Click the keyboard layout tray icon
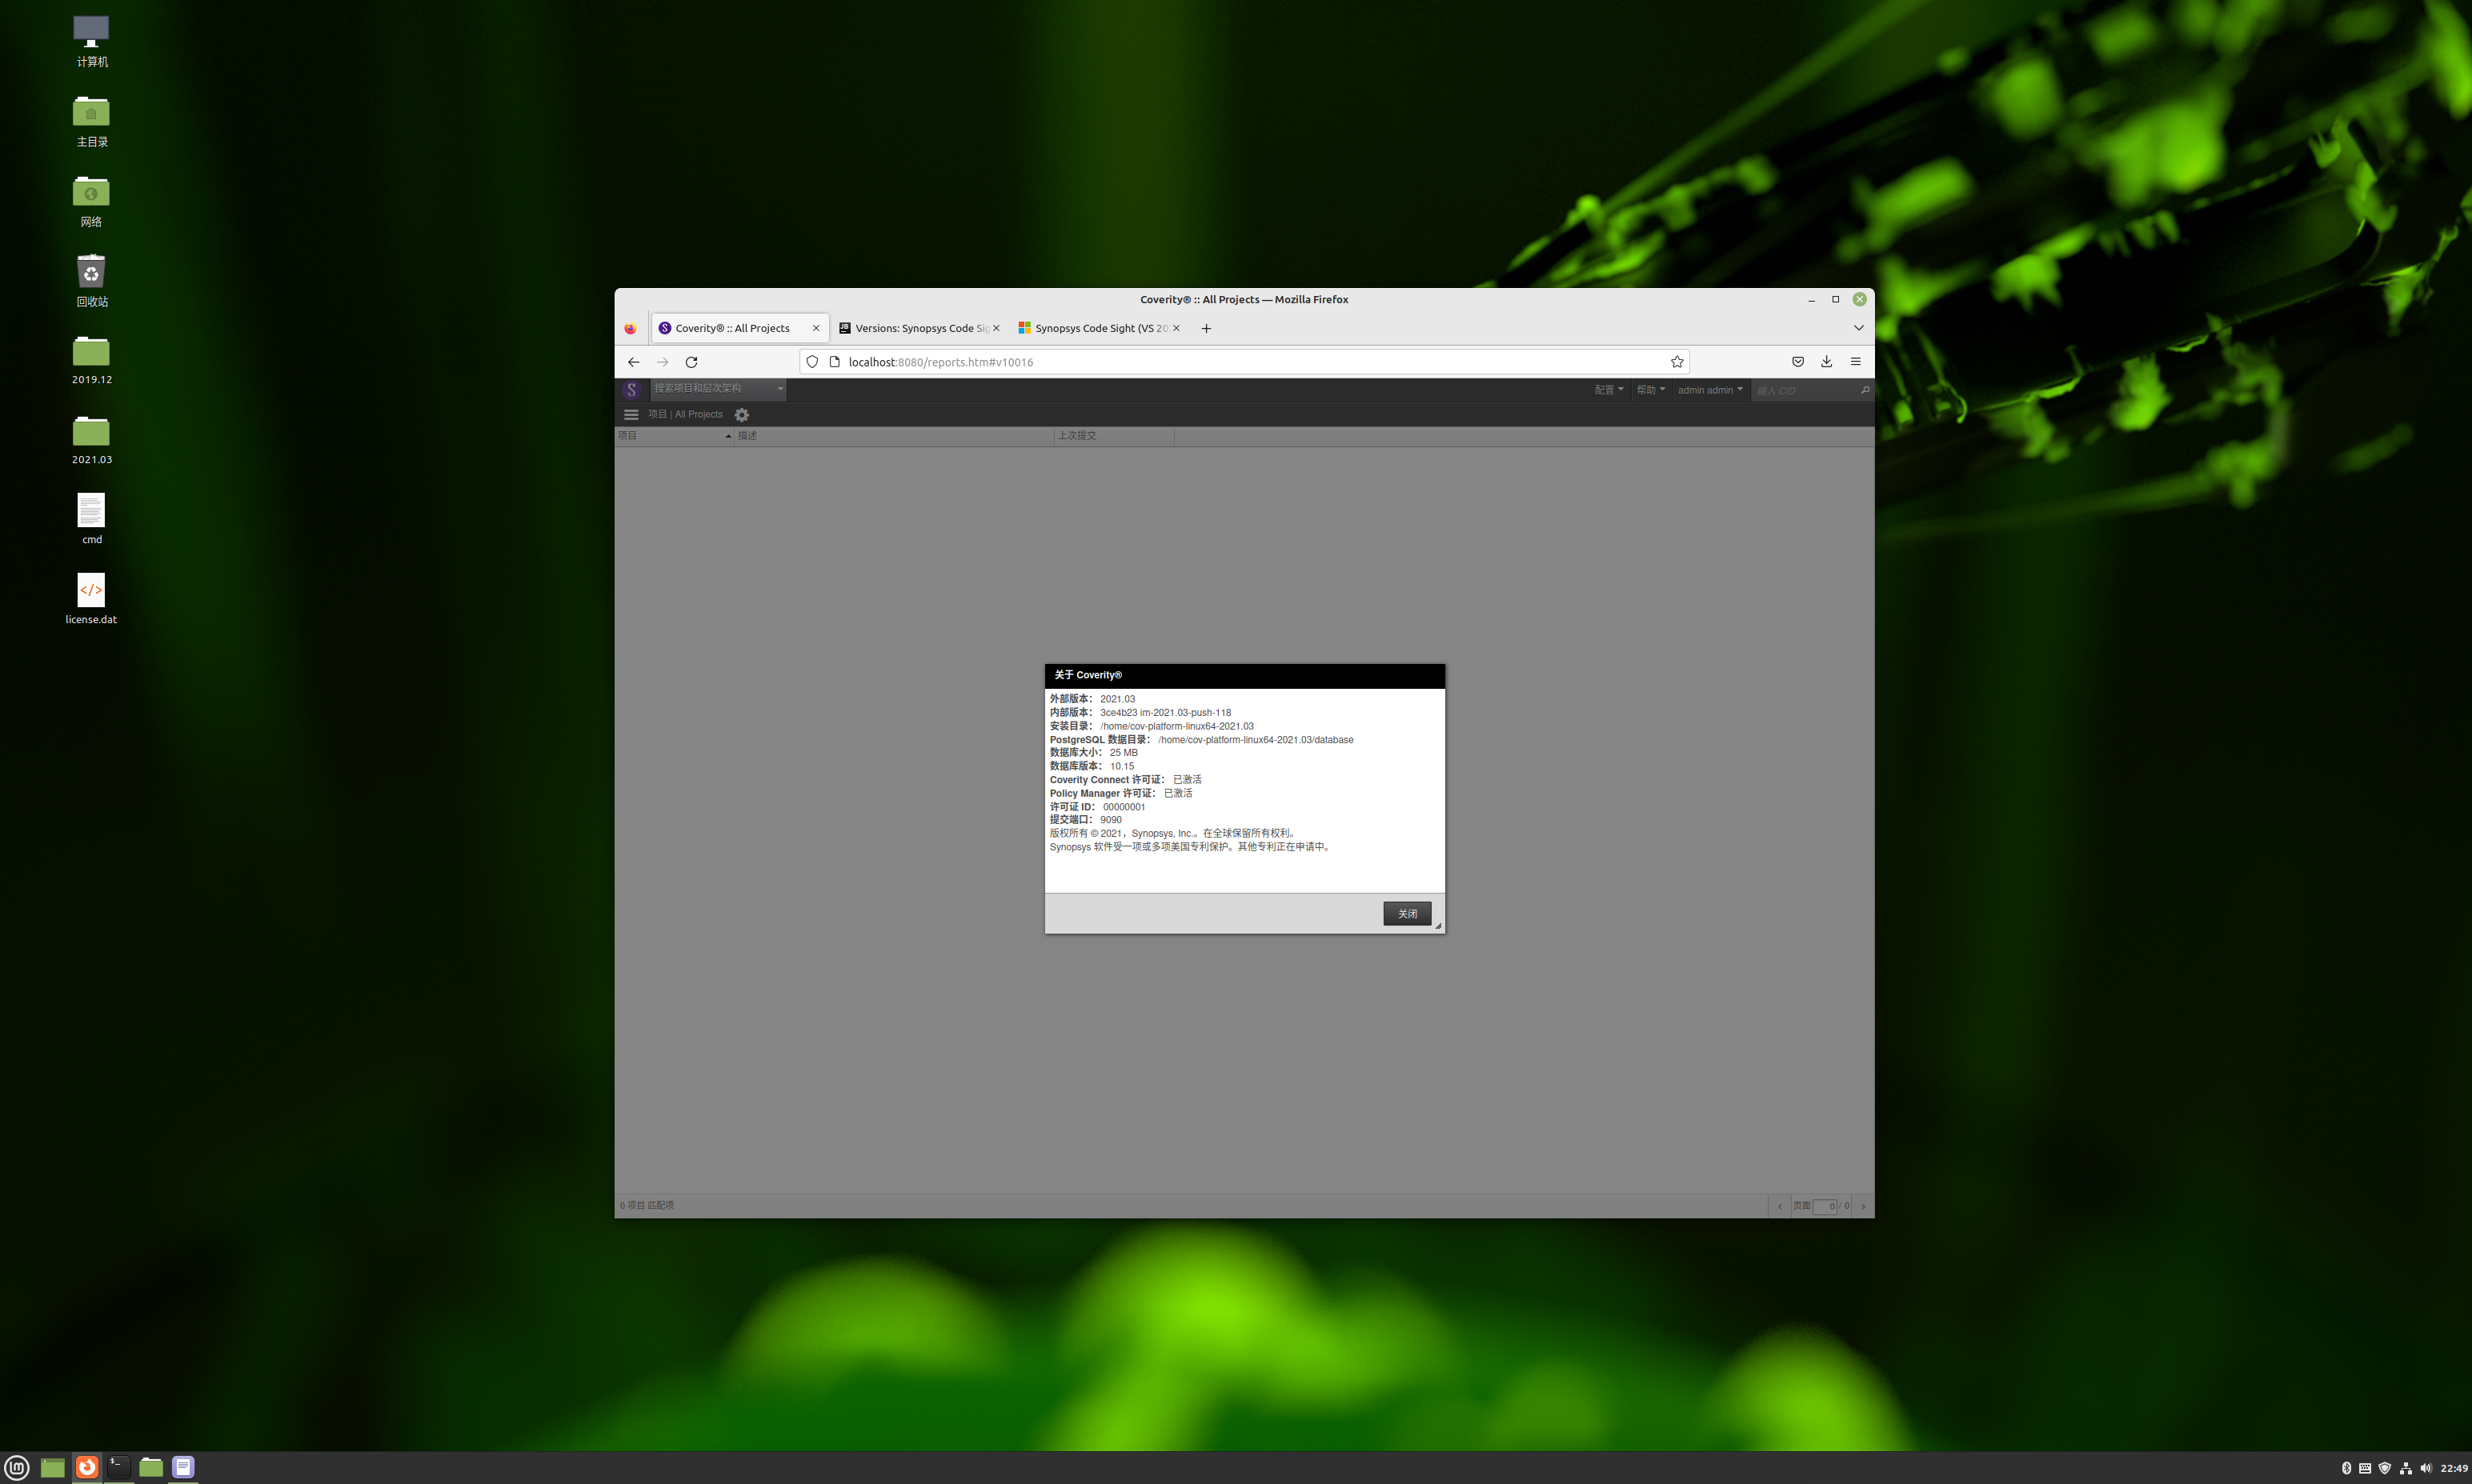 click(x=2365, y=1468)
